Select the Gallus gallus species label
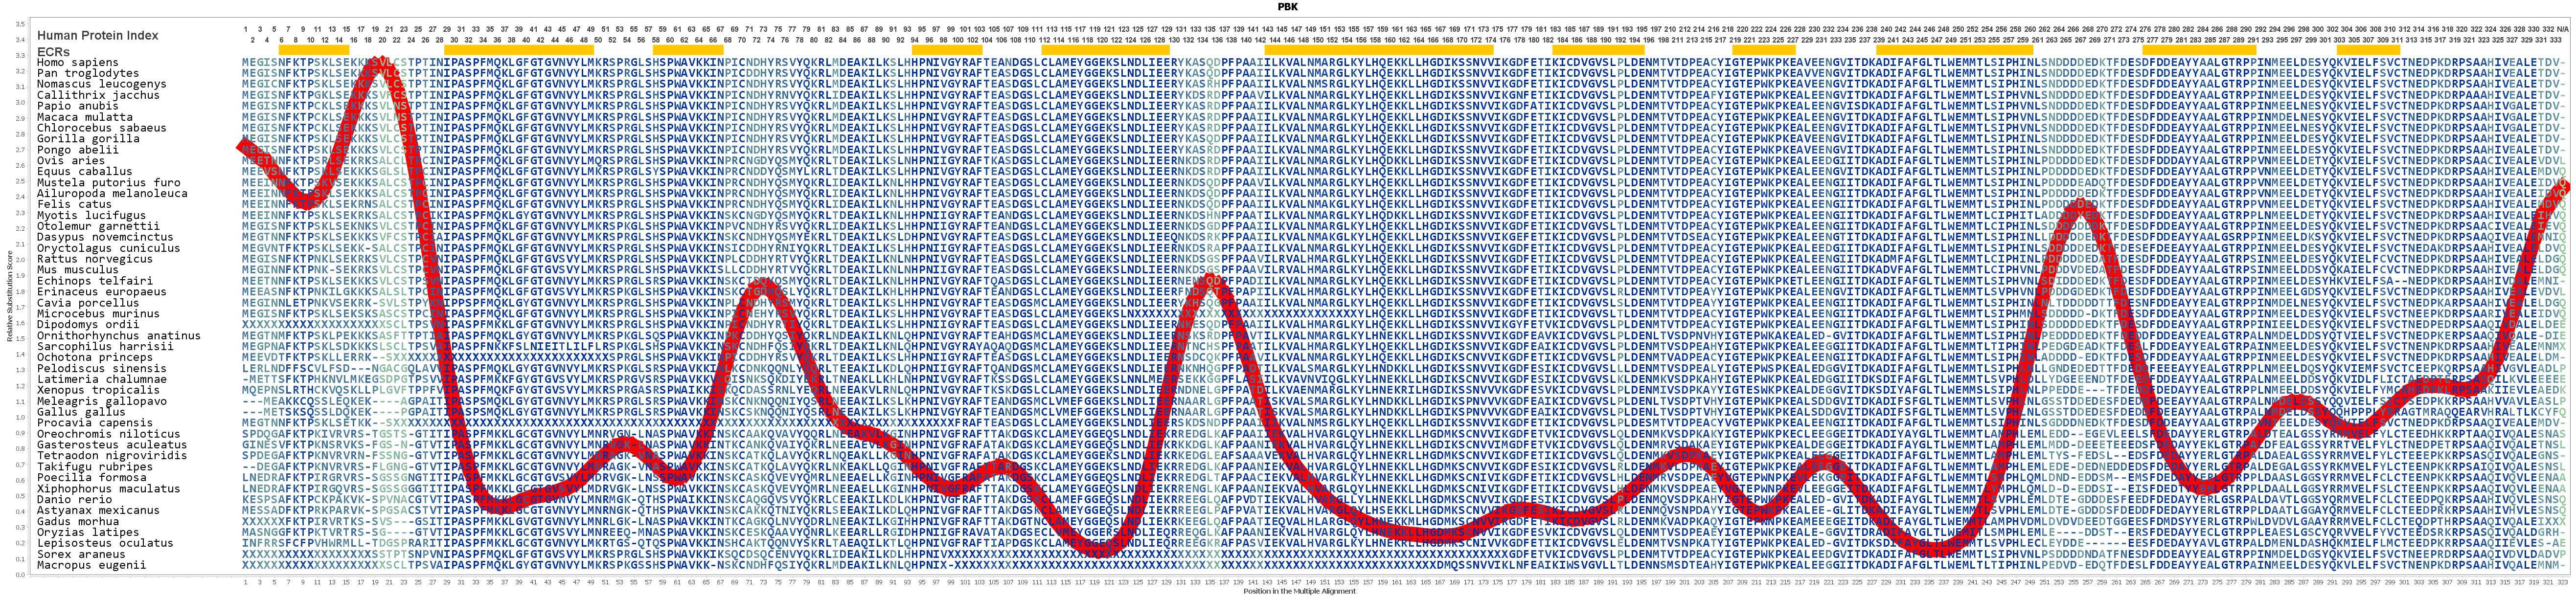 [x=81, y=412]
